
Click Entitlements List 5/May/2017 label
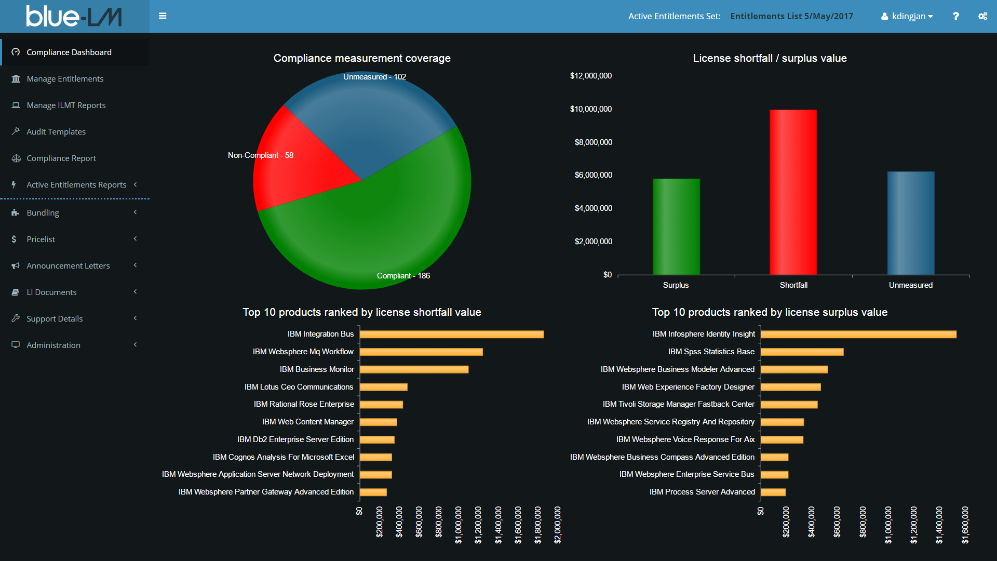(791, 16)
